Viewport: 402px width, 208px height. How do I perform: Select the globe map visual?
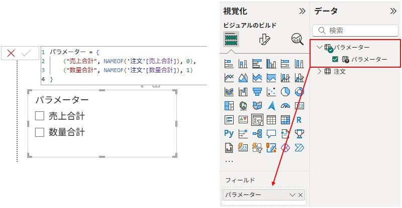243,106
